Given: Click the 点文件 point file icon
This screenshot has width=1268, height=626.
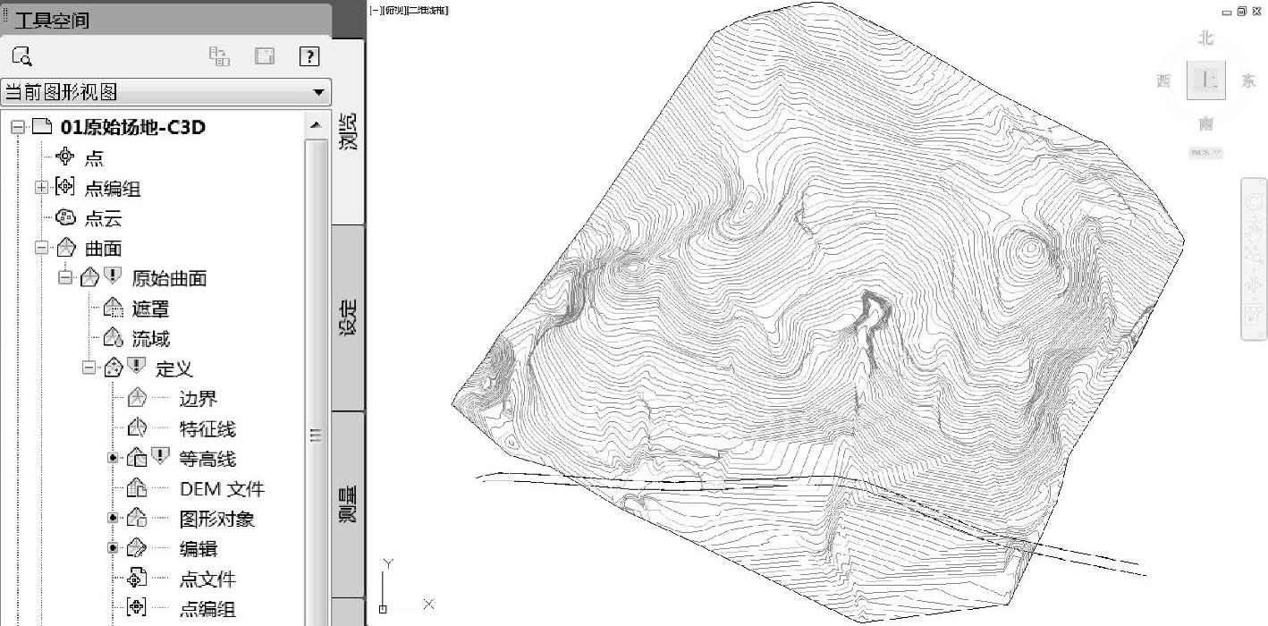Looking at the screenshot, I should 136,579.
